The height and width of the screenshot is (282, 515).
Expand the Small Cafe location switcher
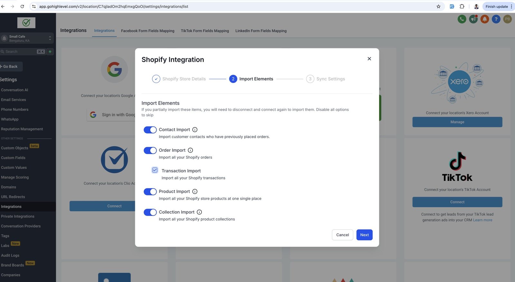27,38
